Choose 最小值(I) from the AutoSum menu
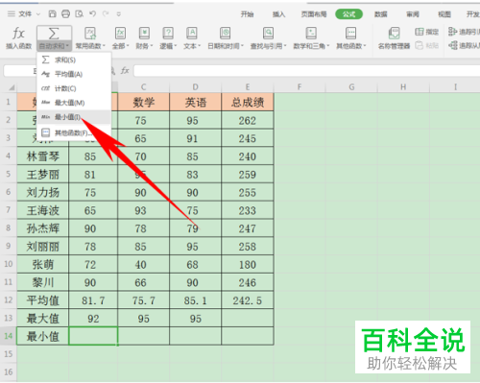The width and height of the screenshot is (480, 383). click(x=74, y=117)
